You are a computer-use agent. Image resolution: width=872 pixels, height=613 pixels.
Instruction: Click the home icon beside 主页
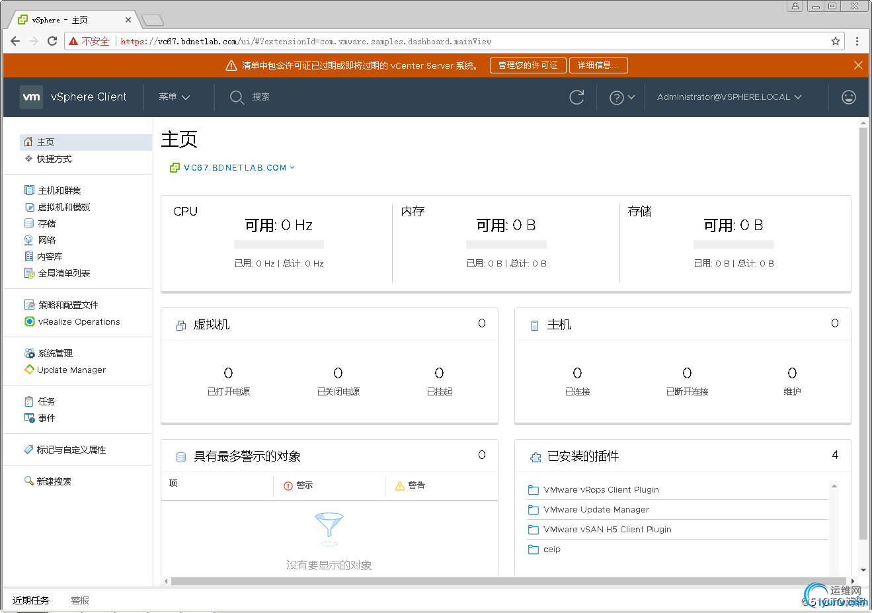point(28,142)
